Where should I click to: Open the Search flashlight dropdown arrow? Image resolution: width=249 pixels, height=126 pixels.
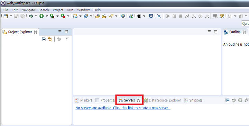pos(116,16)
